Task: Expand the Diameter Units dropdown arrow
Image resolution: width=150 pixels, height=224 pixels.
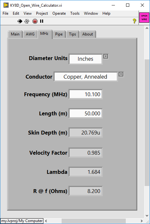Action: [106, 57]
